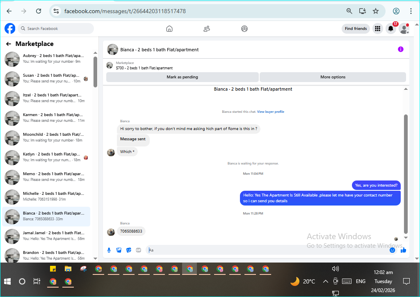This screenshot has height=297, width=420.
Task: Click the message '7065088633' from Bianca
Action: 131,231
